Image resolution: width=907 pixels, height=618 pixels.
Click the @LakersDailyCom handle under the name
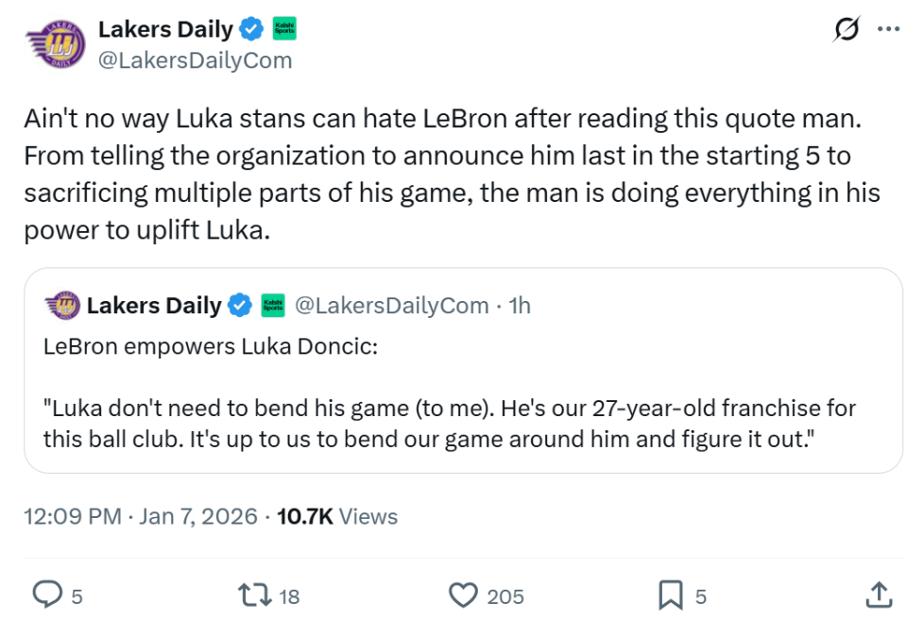tap(195, 60)
